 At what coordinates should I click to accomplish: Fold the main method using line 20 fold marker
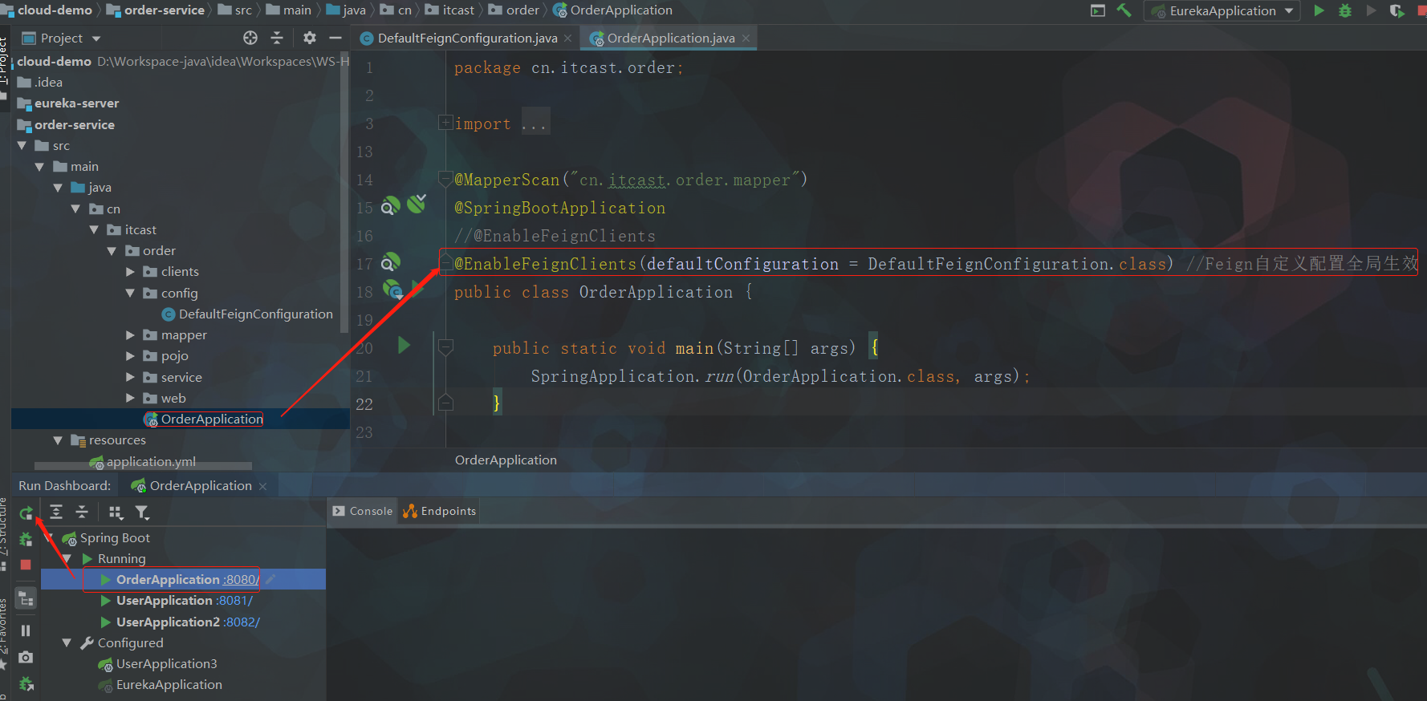click(x=446, y=347)
